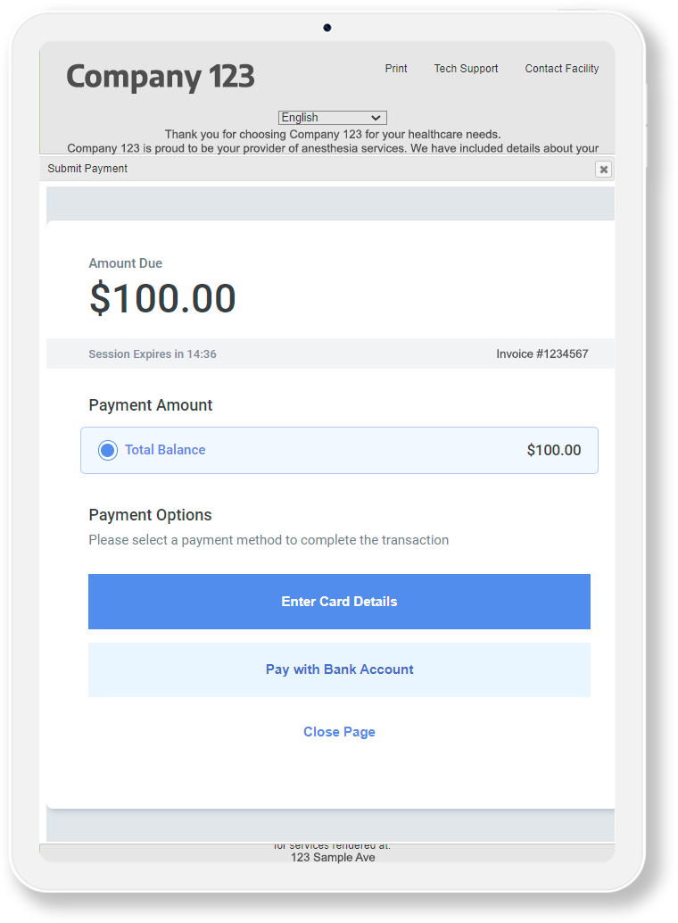
Task: Click the Enter Card Details button
Action: [339, 602]
